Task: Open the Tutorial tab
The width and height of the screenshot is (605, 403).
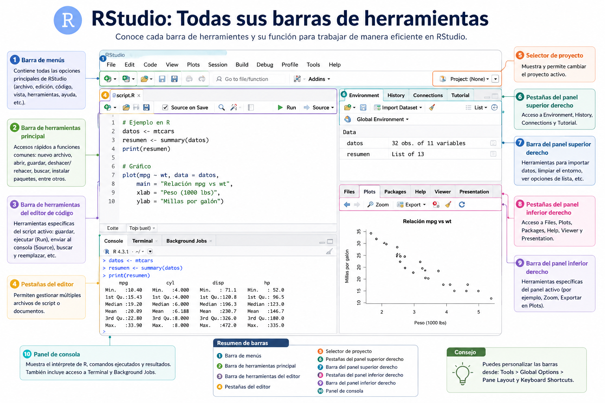Action: 460,95
